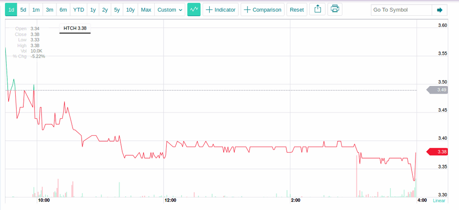The width and height of the screenshot is (459, 210).
Task: Select the YTD range
Action: [x=78, y=10]
